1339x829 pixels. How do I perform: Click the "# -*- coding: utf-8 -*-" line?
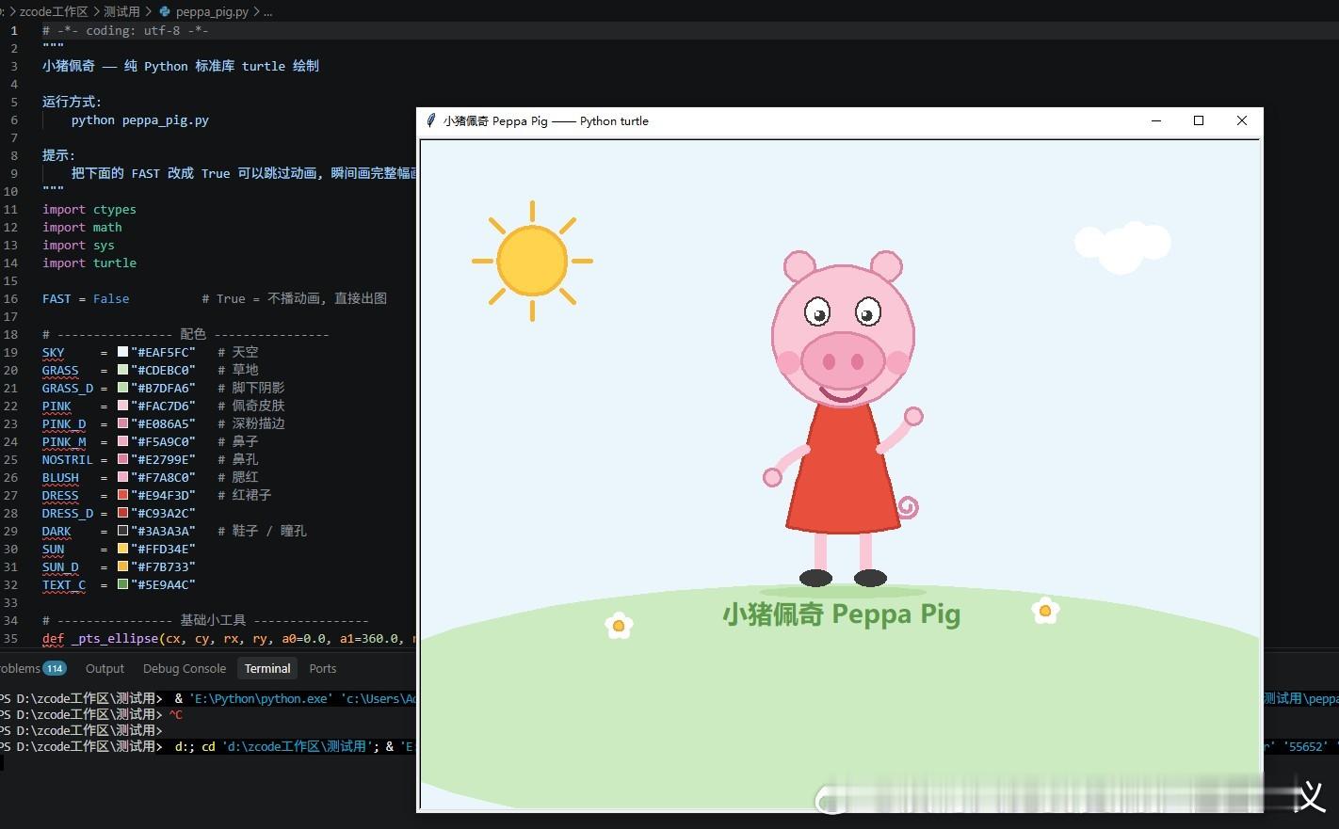(x=125, y=30)
